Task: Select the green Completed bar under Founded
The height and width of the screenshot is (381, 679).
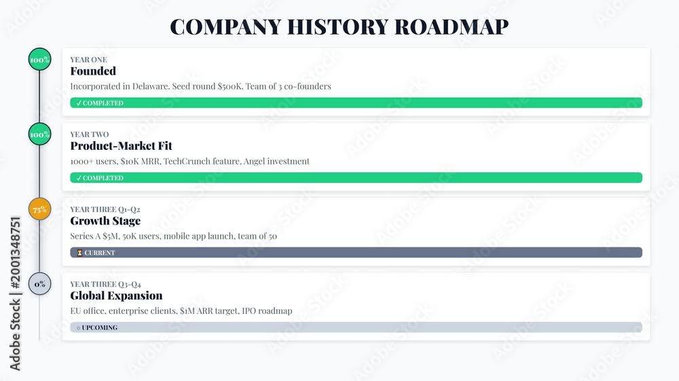Action: pyautogui.click(x=356, y=103)
